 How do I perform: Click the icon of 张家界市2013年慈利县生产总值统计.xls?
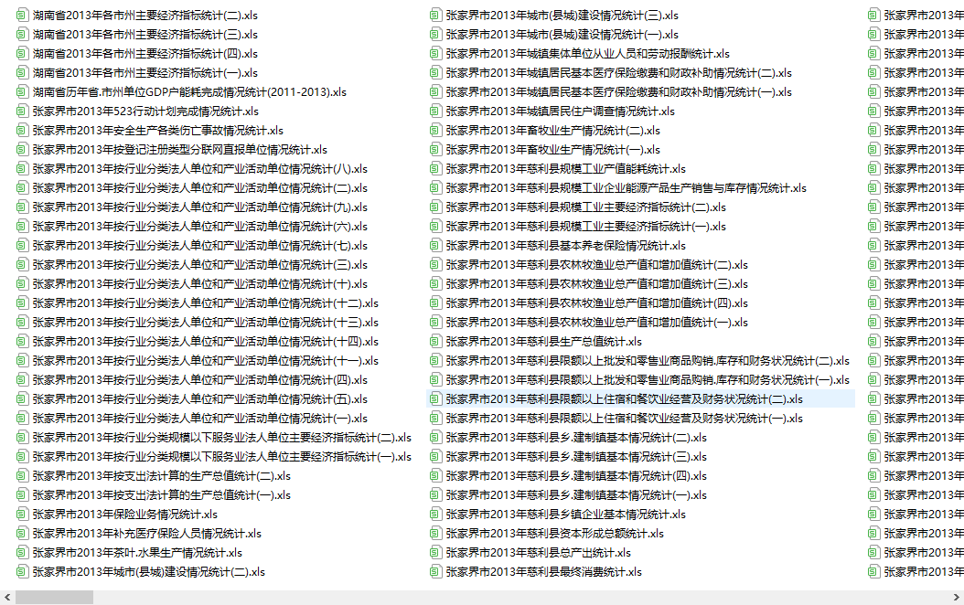(436, 342)
